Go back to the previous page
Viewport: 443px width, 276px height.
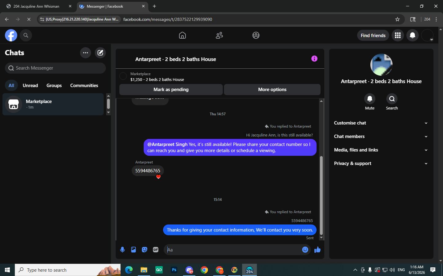click(7, 19)
